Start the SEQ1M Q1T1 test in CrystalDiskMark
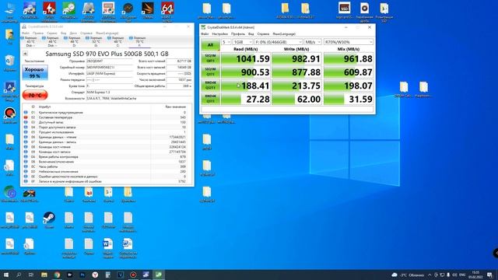The image size is (498, 280). (x=210, y=72)
